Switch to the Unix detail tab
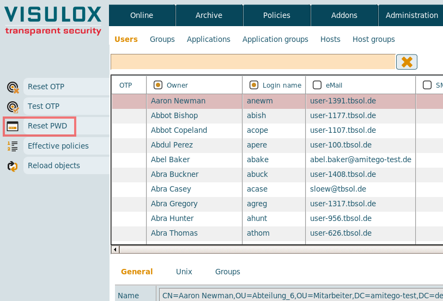Image resolution: width=443 pixels, height=301 pixels. [x=184, y=272]
